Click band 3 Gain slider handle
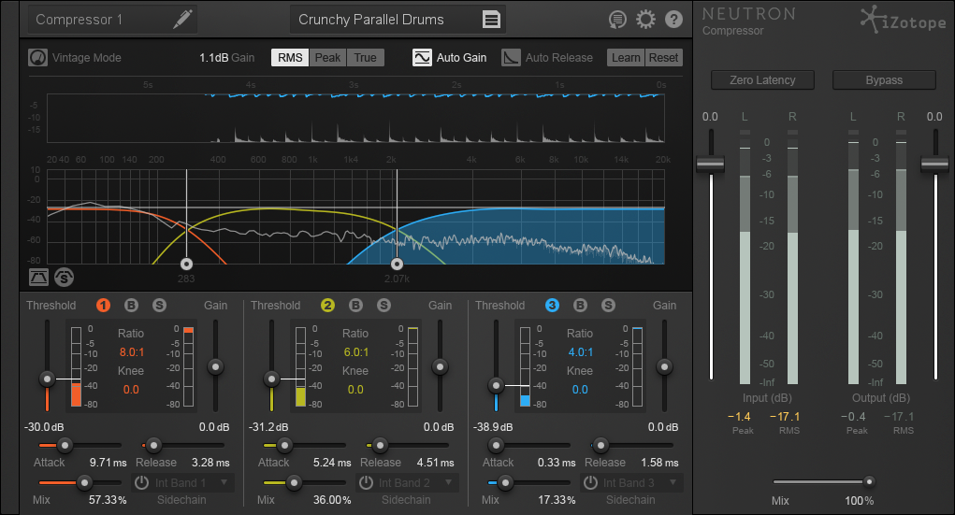955x515 pixels. tap(664, 366)
